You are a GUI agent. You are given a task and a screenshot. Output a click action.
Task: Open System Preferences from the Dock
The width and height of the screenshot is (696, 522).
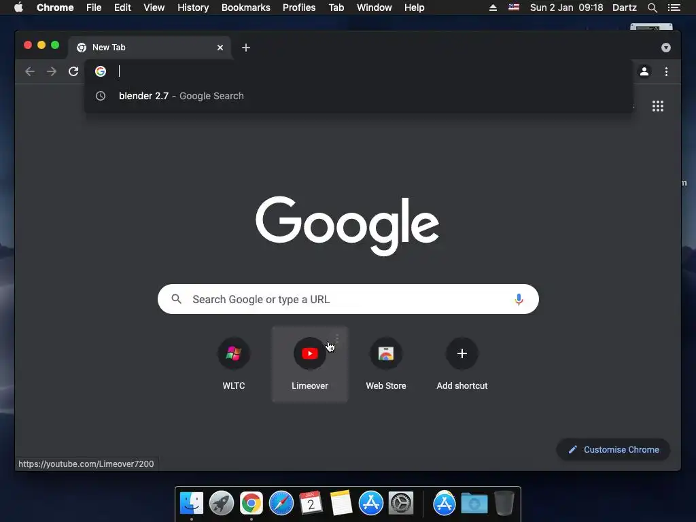point(401,503)
